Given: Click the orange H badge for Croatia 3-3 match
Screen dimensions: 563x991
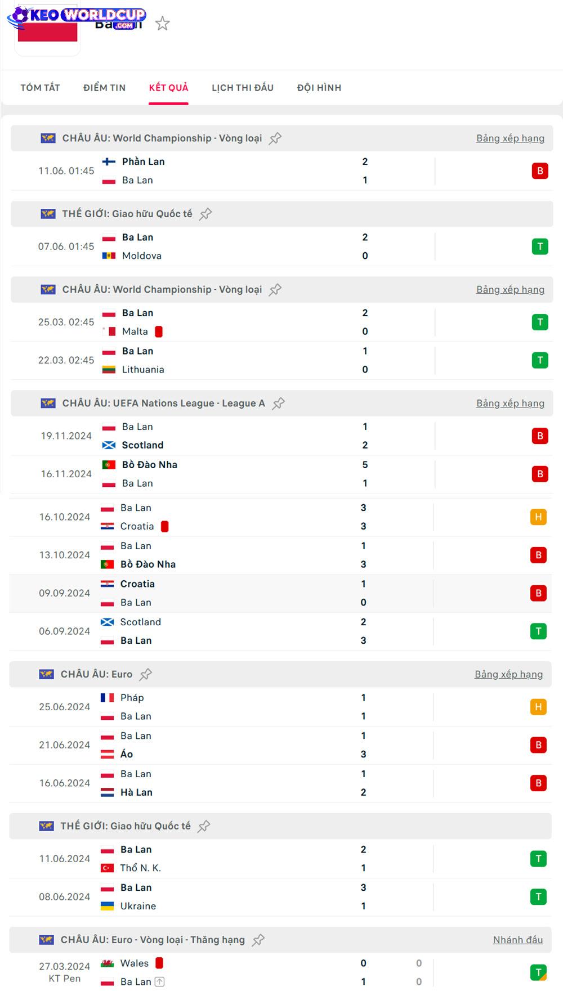Looking at the screenshot, I should click(538, 517).
